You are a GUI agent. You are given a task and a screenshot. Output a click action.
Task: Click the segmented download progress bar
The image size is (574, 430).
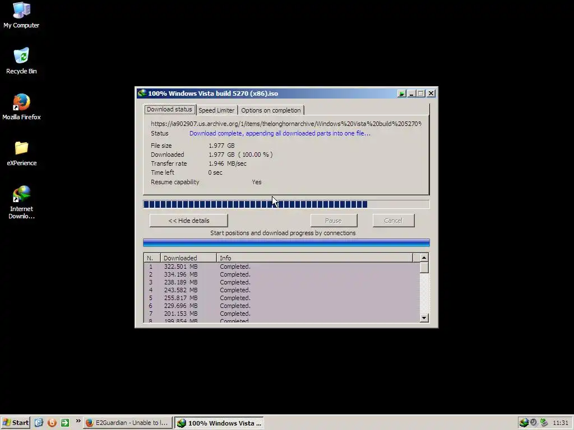(286, 204)
